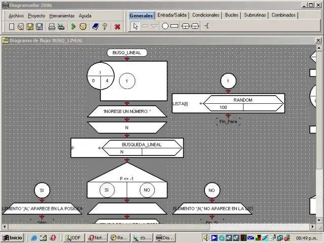Click the standalone NO connector circle

(212, 190)
